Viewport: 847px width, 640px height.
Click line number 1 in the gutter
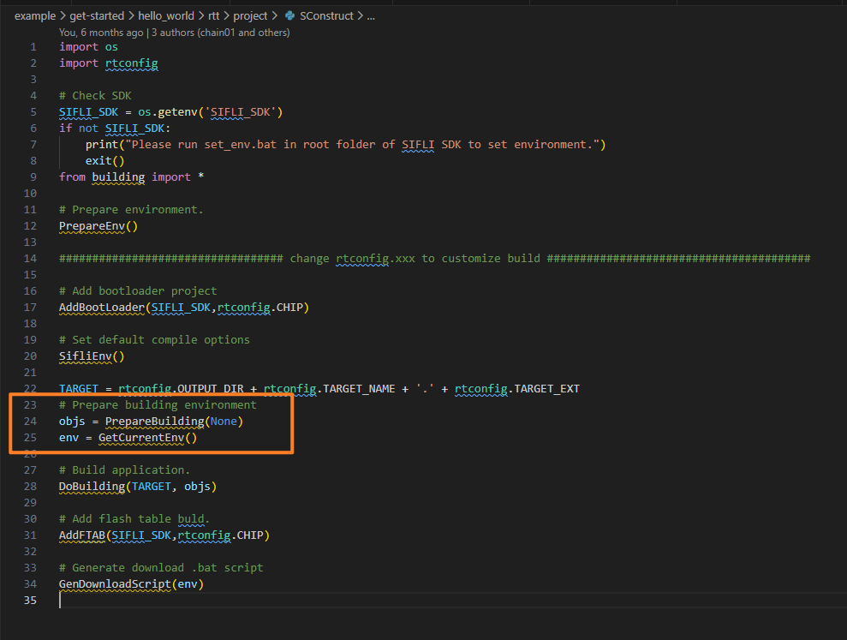click(x=33, y=47)
